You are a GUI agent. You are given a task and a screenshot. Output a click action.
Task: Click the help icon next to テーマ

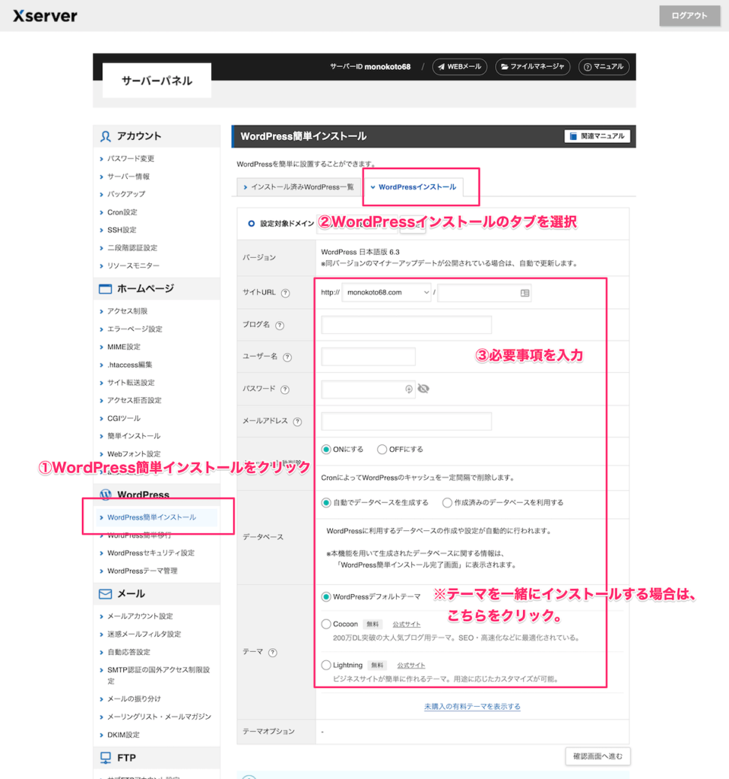272,652
